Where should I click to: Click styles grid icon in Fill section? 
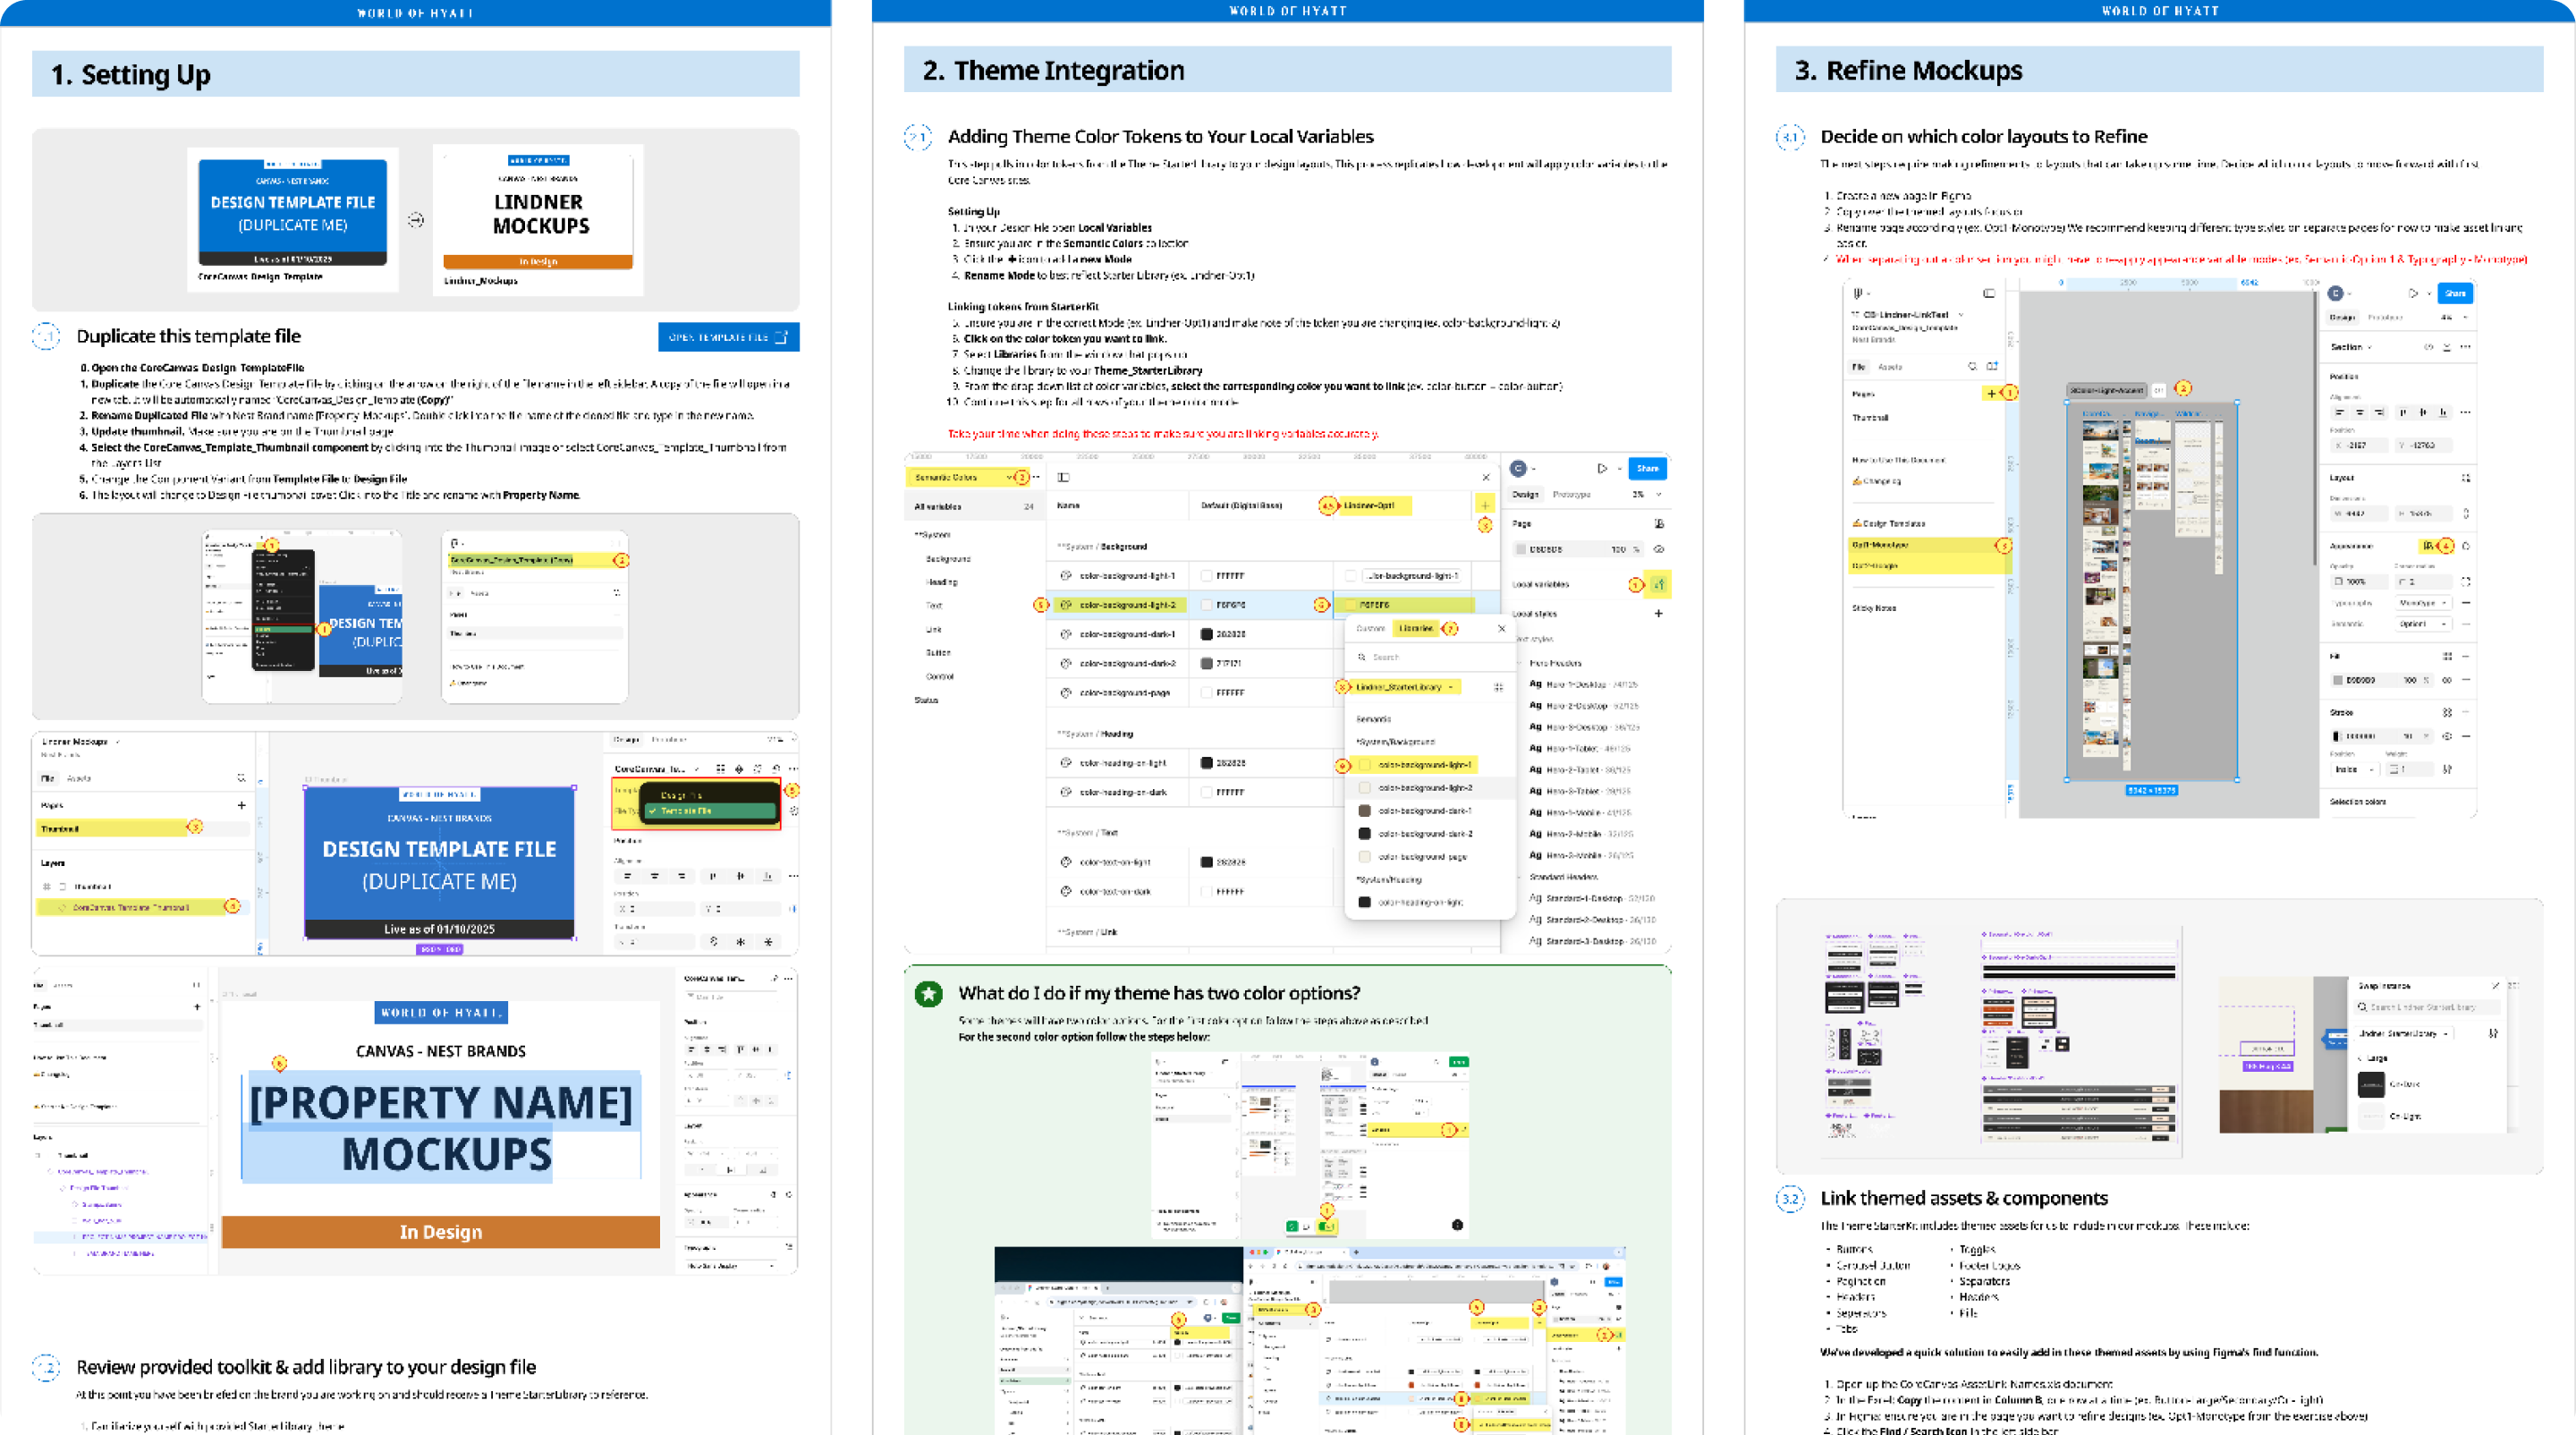[2448, 656]
